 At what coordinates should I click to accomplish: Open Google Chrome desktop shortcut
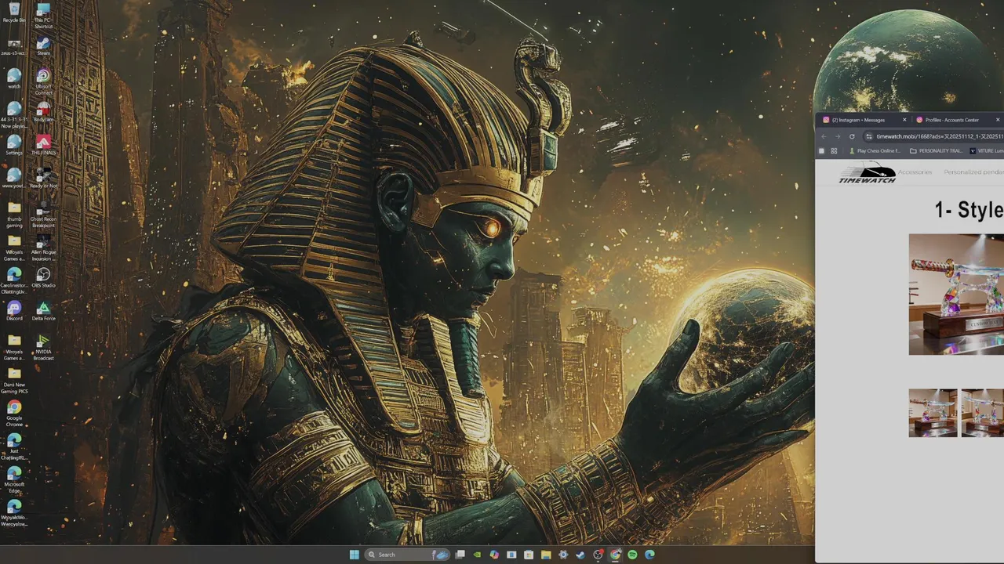14,414
